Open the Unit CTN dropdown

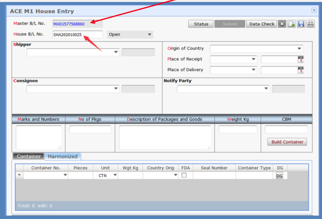115,176
